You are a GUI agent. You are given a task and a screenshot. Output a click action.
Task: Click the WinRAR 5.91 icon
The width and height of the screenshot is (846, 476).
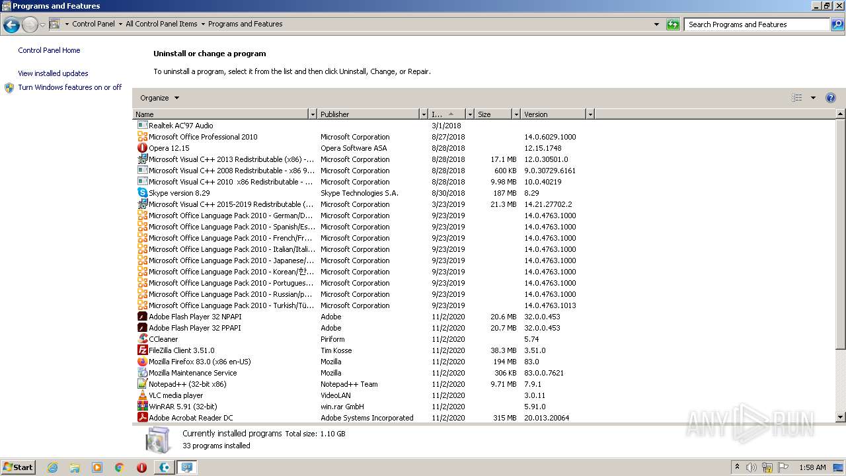pyautogui.click(x=142, y=406)
